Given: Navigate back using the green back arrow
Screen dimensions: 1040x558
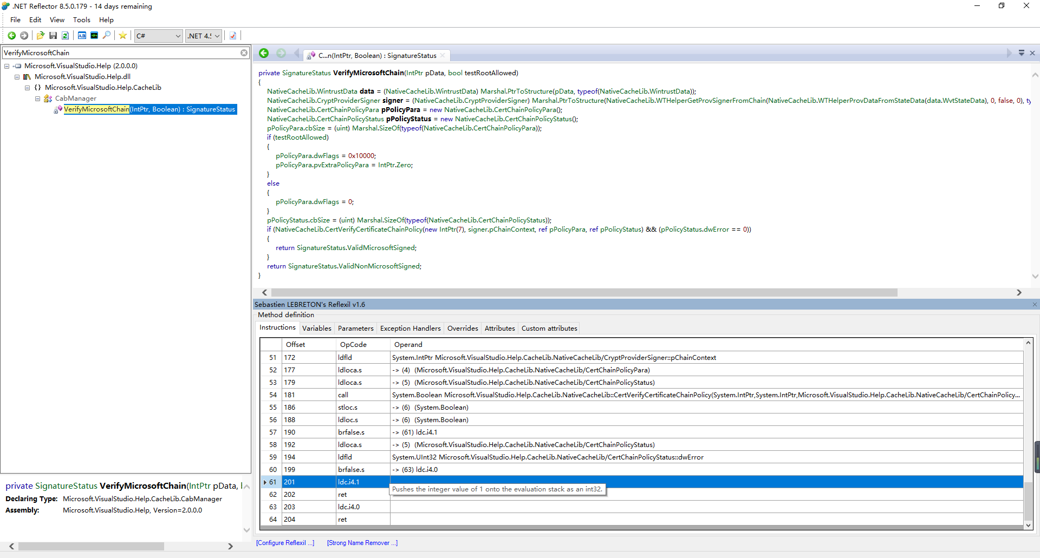Looking at the screenshot, I should pos(11,36).
